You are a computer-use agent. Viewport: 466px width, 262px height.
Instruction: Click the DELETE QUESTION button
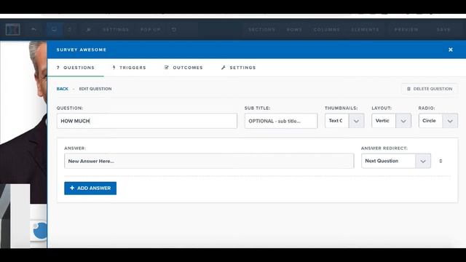pos(430,89)
